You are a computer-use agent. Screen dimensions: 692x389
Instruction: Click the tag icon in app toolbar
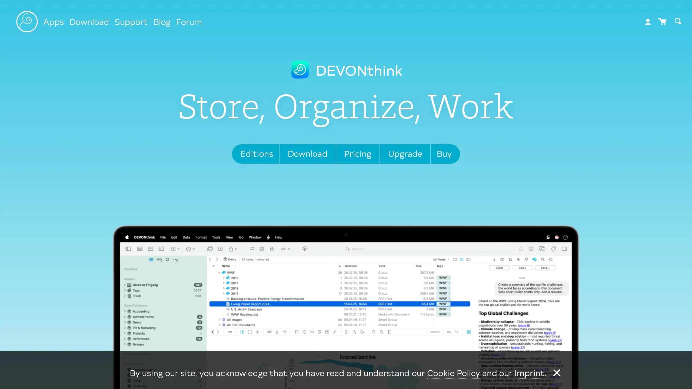point(553,249)
